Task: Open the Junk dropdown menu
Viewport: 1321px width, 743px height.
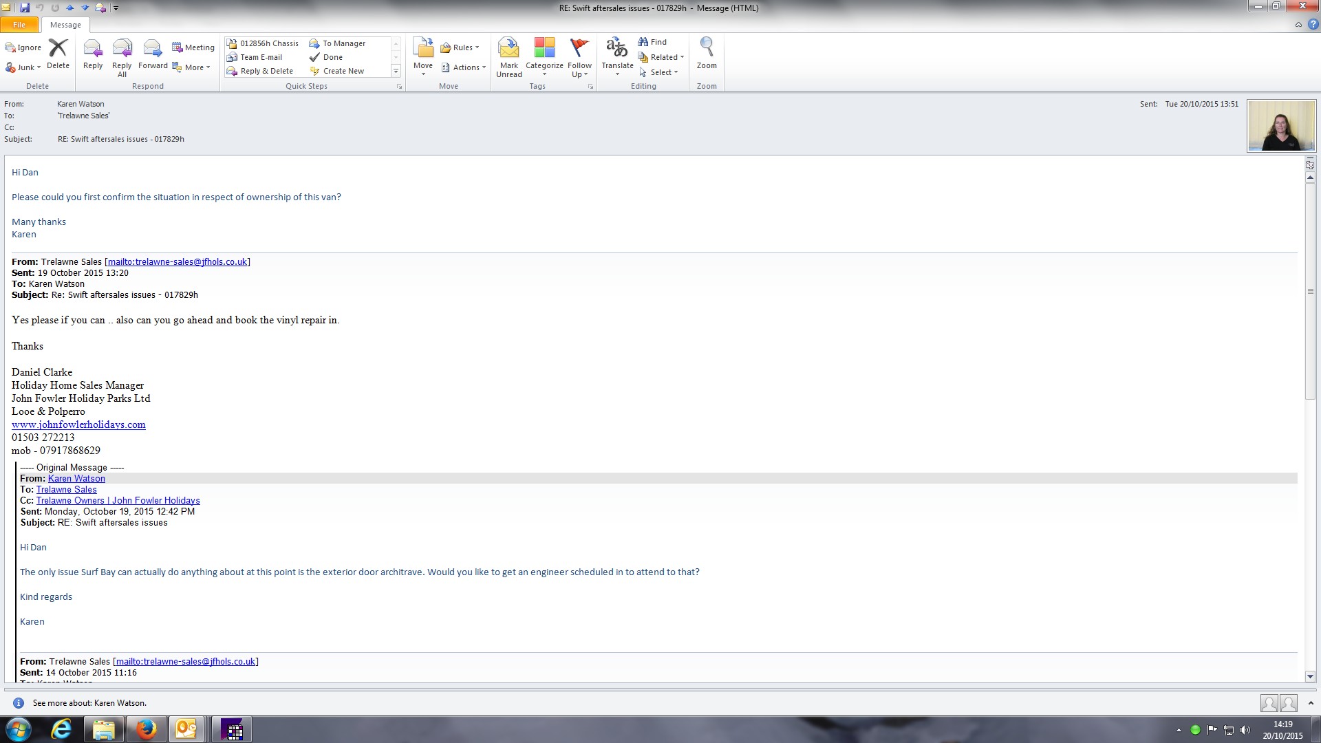Action: tap(23, 67)
